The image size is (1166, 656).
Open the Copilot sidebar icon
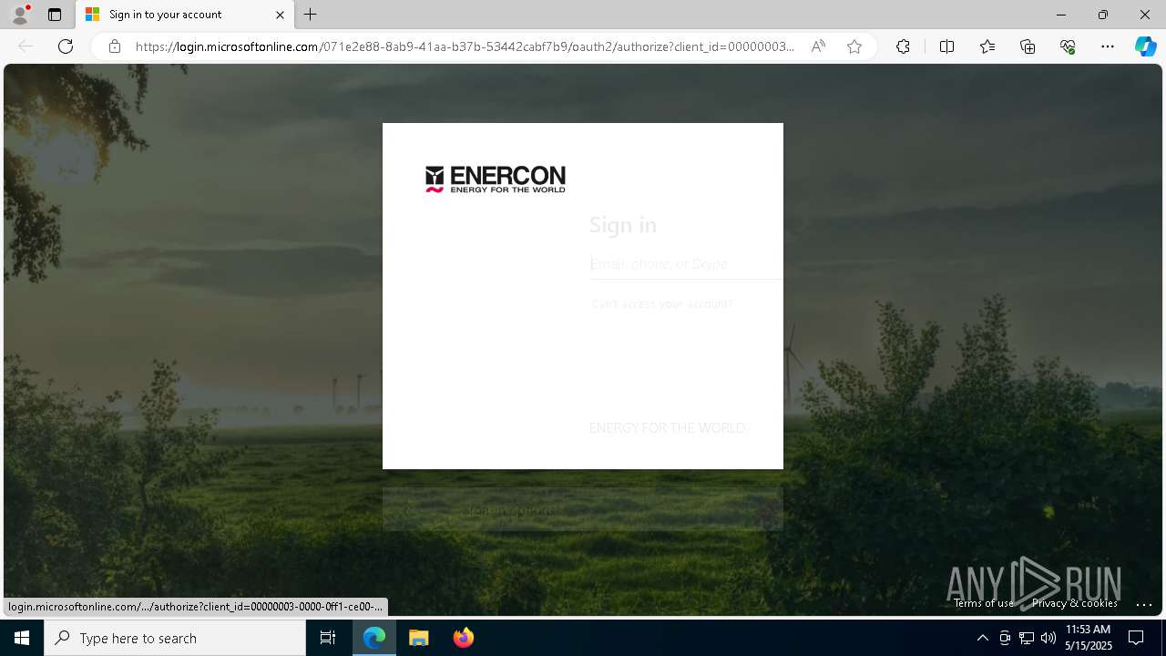[1145, 46]
